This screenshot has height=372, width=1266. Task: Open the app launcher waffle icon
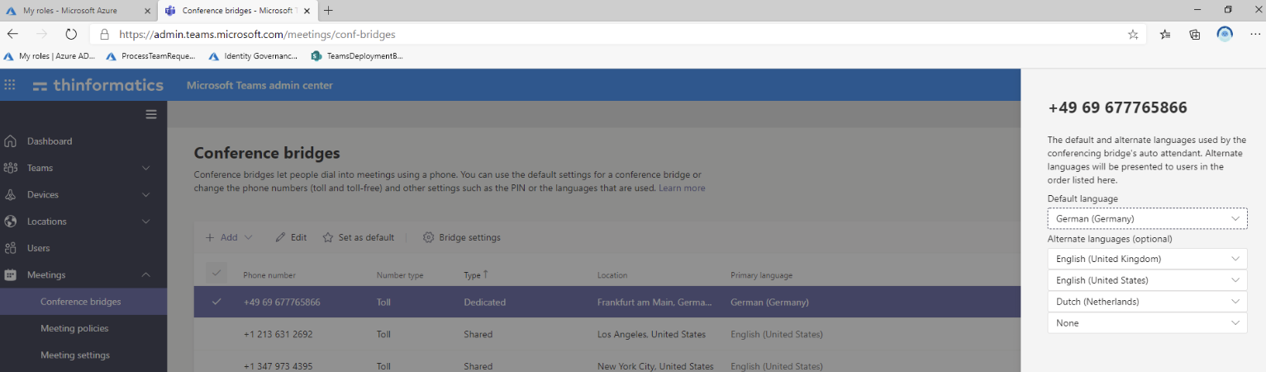(x=10, y=85)
